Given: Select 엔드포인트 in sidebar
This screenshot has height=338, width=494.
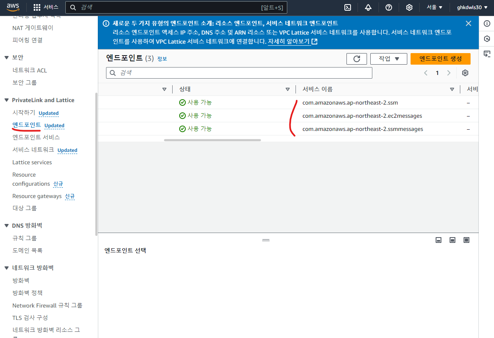Looking at the screenshot, I should coord(27,125).
